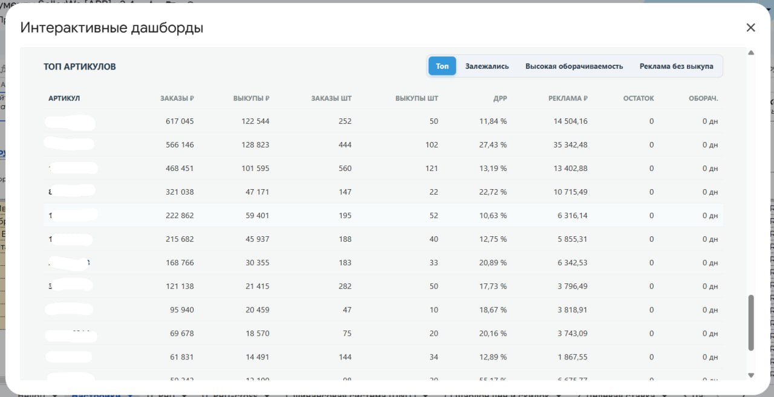Click the 27,43 % ДРР cell
The width and height of the screenshot is (774, 397).
[x=493, y=145]
